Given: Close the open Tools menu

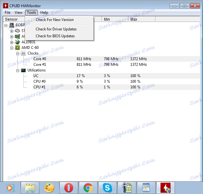Looking at the screenshot, I should 31,13.
